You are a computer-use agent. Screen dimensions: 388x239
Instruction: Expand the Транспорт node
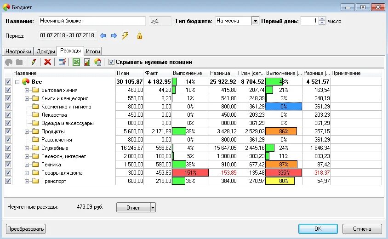pyautogui.click(x=27, y=182)
